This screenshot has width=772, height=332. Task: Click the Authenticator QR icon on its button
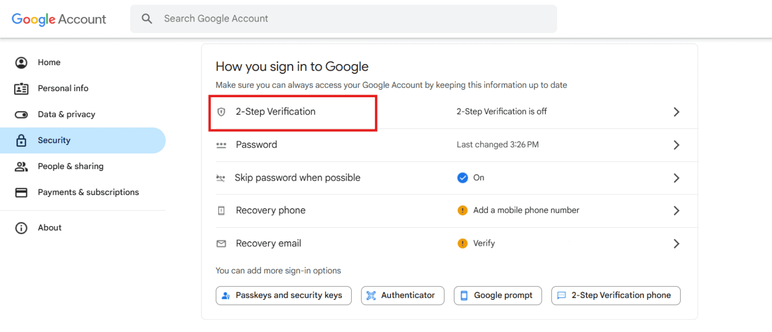point(371,295)
